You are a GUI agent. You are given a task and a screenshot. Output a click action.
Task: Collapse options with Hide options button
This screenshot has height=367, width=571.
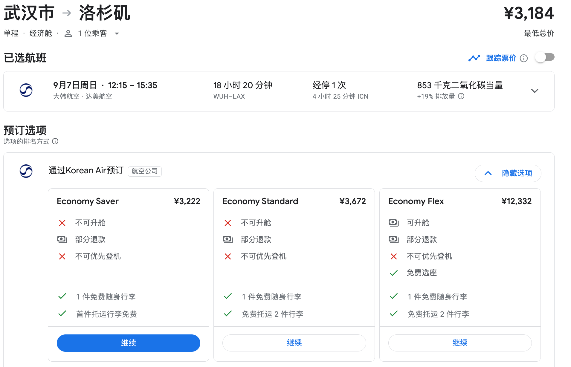[x=508, y=173]
